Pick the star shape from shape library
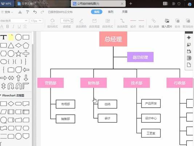 (19, 53)
